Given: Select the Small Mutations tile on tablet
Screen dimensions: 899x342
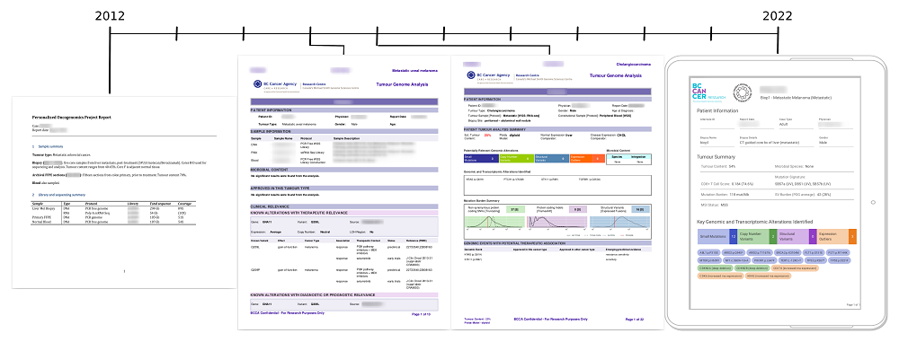Looking at the screenshot, I should (x=717, y=236).
